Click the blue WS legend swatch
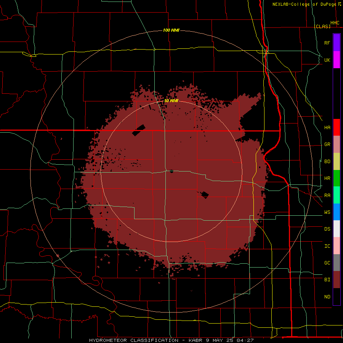343x343 pixels. 337,212
